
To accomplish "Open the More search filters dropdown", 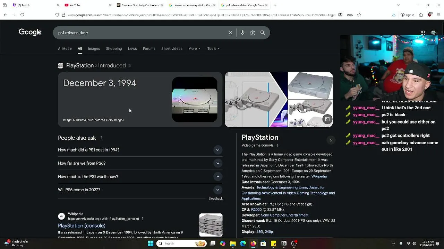I will (194, 48).
